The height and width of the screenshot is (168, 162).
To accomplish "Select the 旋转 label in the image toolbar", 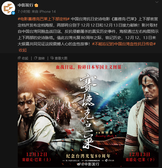I will pyautogui.click(x=41, y=58).
